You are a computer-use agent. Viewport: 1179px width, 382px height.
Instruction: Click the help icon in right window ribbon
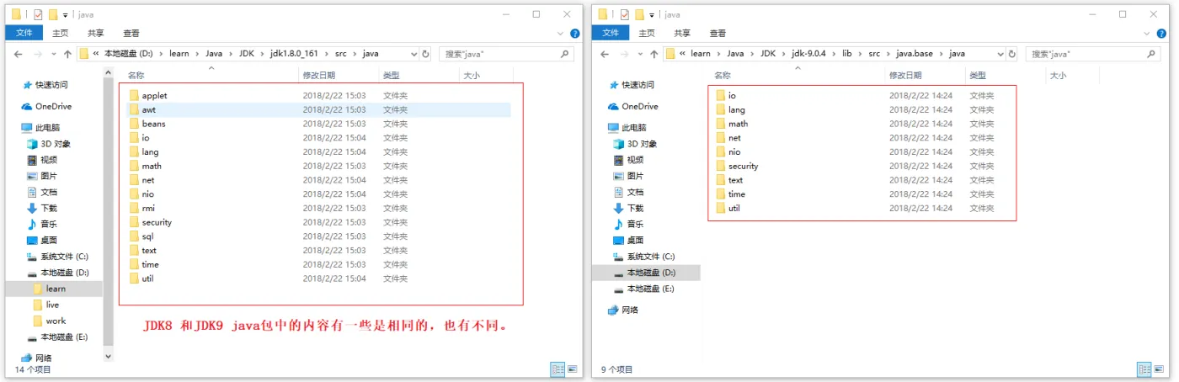[x=1162, y=34]
